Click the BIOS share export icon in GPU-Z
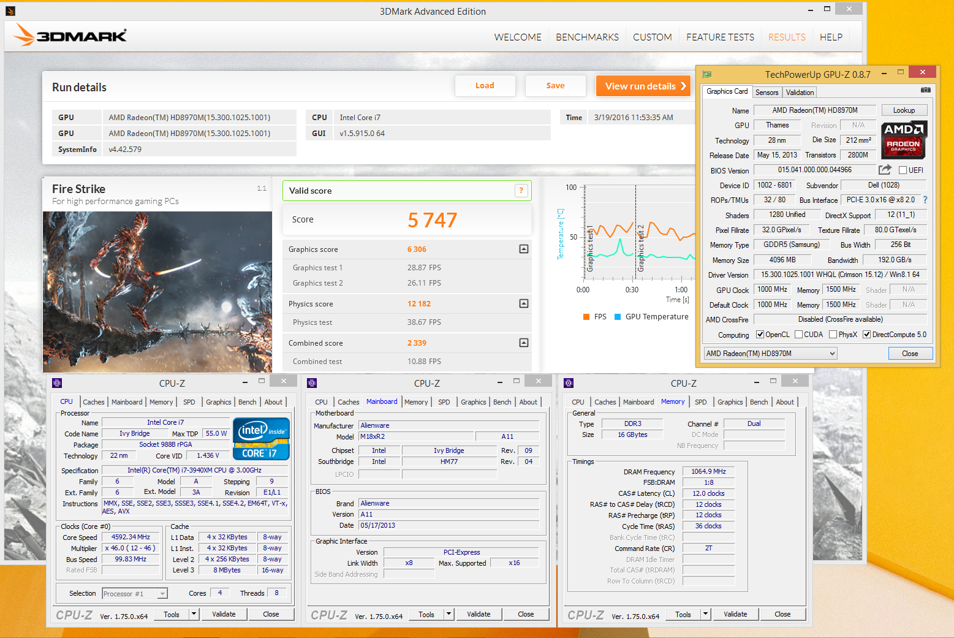Viewport: 954px width, 638px height. tap(885, 170)
